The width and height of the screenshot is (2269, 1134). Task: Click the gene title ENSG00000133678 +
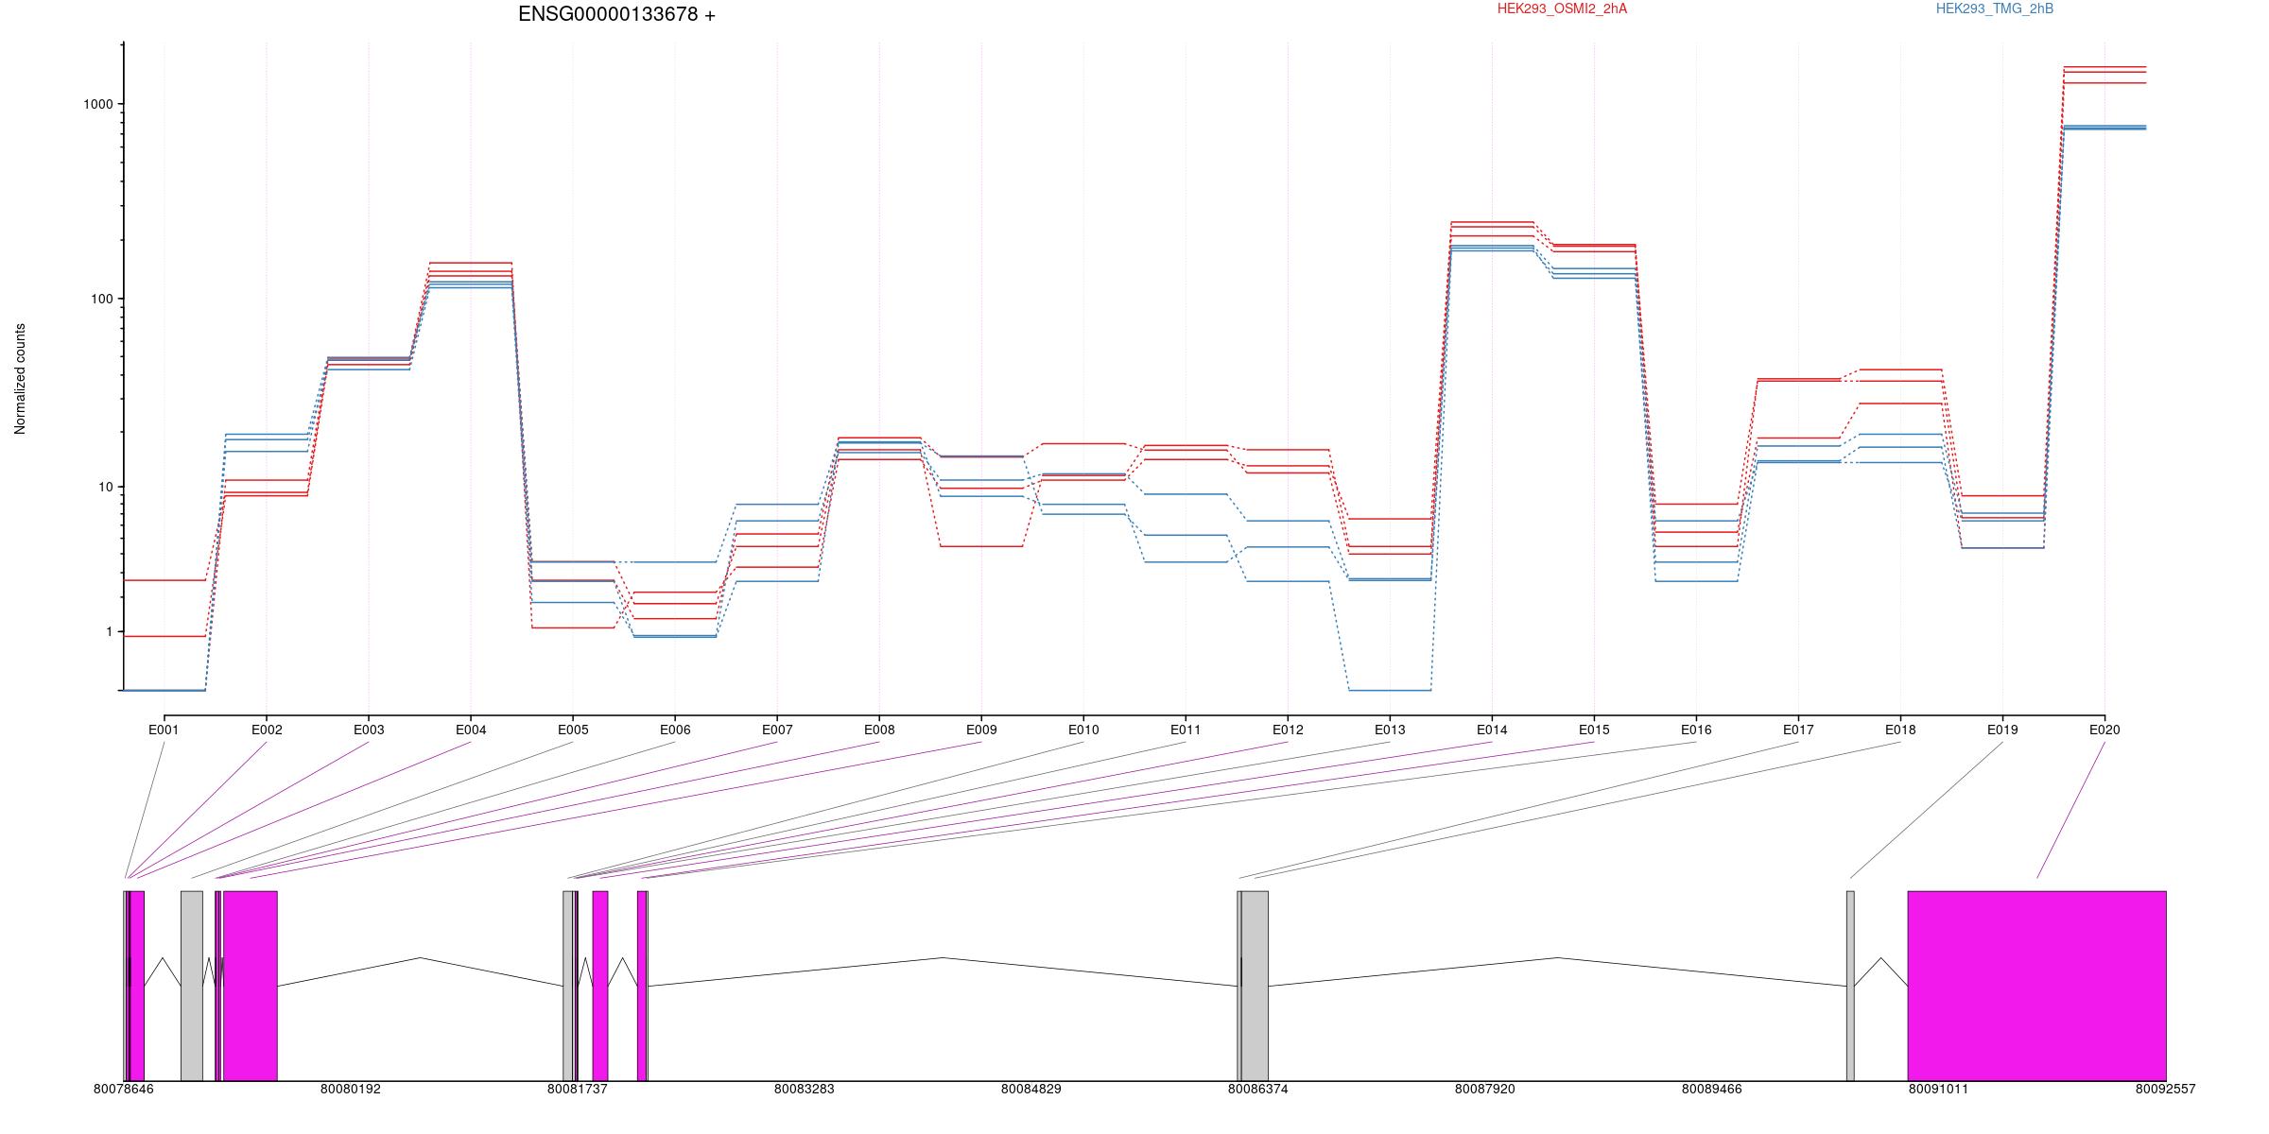pos(616,14)
